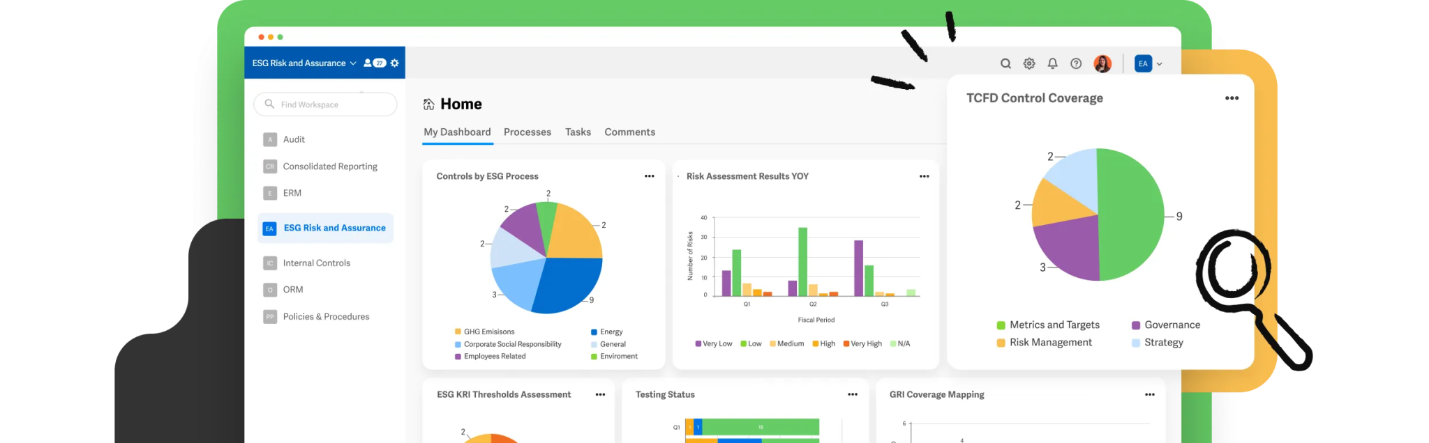Click the Find Workspace search field
Screen dimensions: 1429x443
coord(325,104)
